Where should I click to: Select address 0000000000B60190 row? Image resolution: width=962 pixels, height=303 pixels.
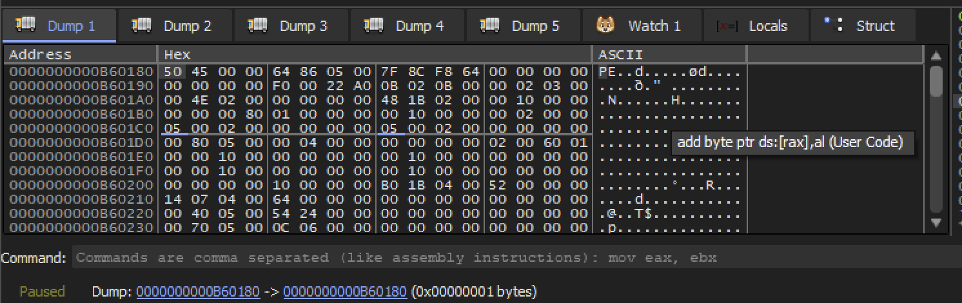point(81,86)
